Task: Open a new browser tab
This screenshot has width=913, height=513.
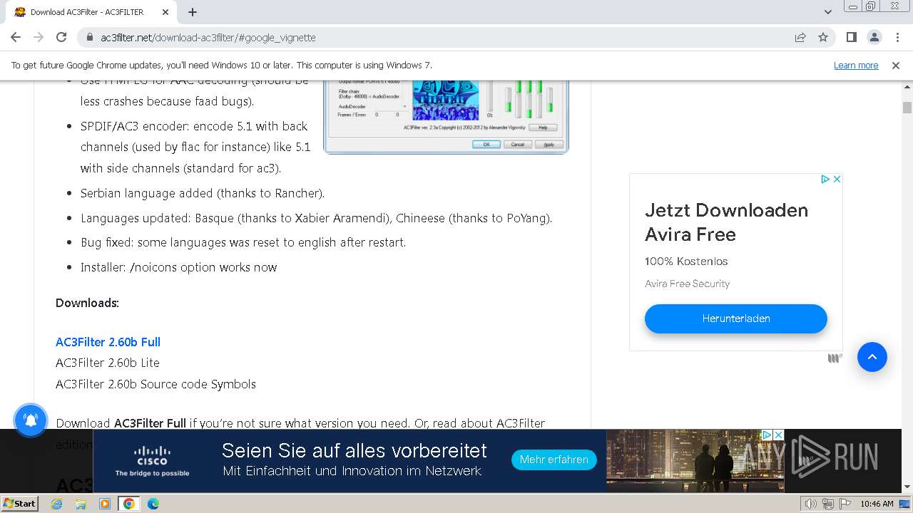Action: 193,12
